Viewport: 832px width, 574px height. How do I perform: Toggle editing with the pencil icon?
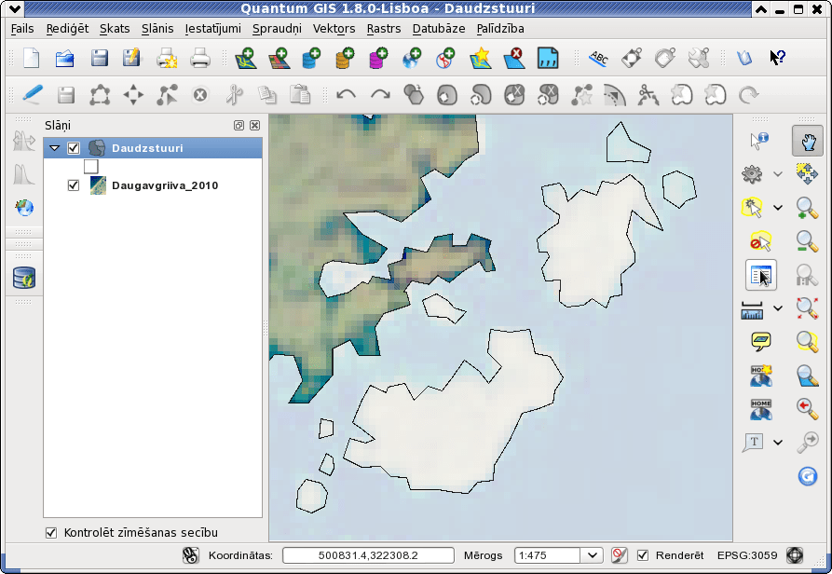click(32, 95)
